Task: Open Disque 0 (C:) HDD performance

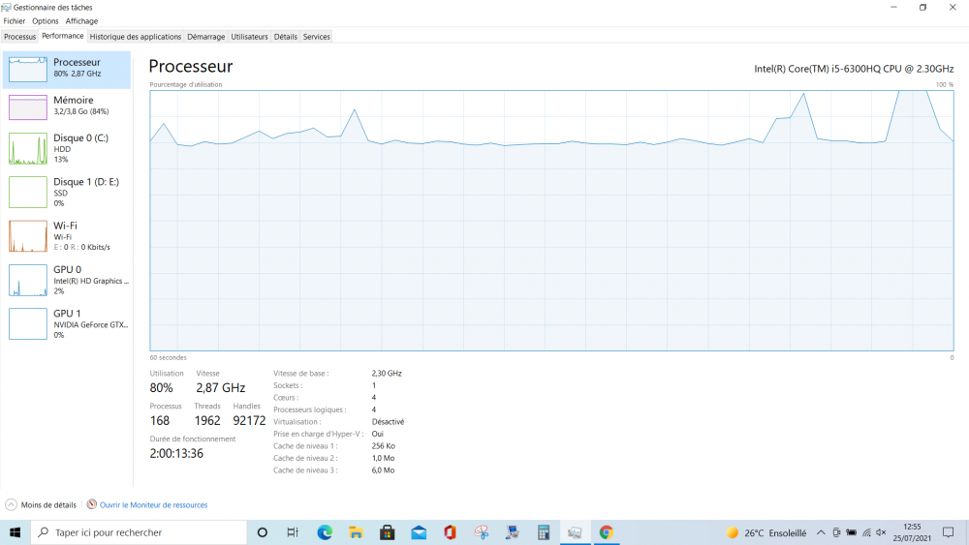Action: point(67,148)
